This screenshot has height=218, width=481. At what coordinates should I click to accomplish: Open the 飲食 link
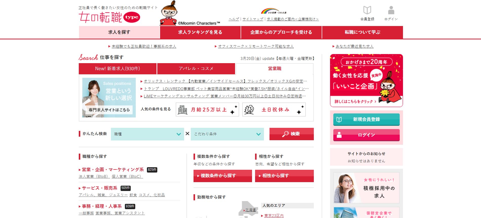133,195
